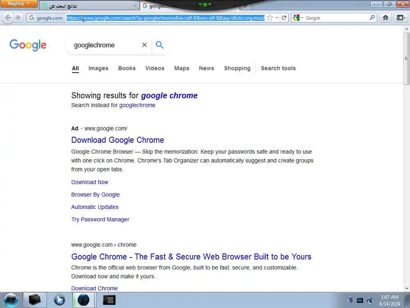Open the media player taskbar icon
The height and width of the screenshot is (308, 410).
tap(59, 300)
